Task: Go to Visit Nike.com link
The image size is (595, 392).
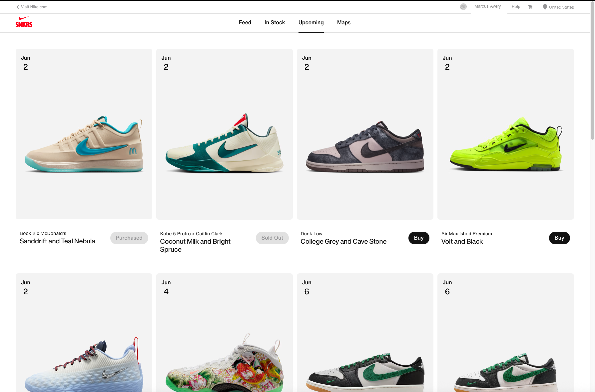Action: (x=34, y=7)
